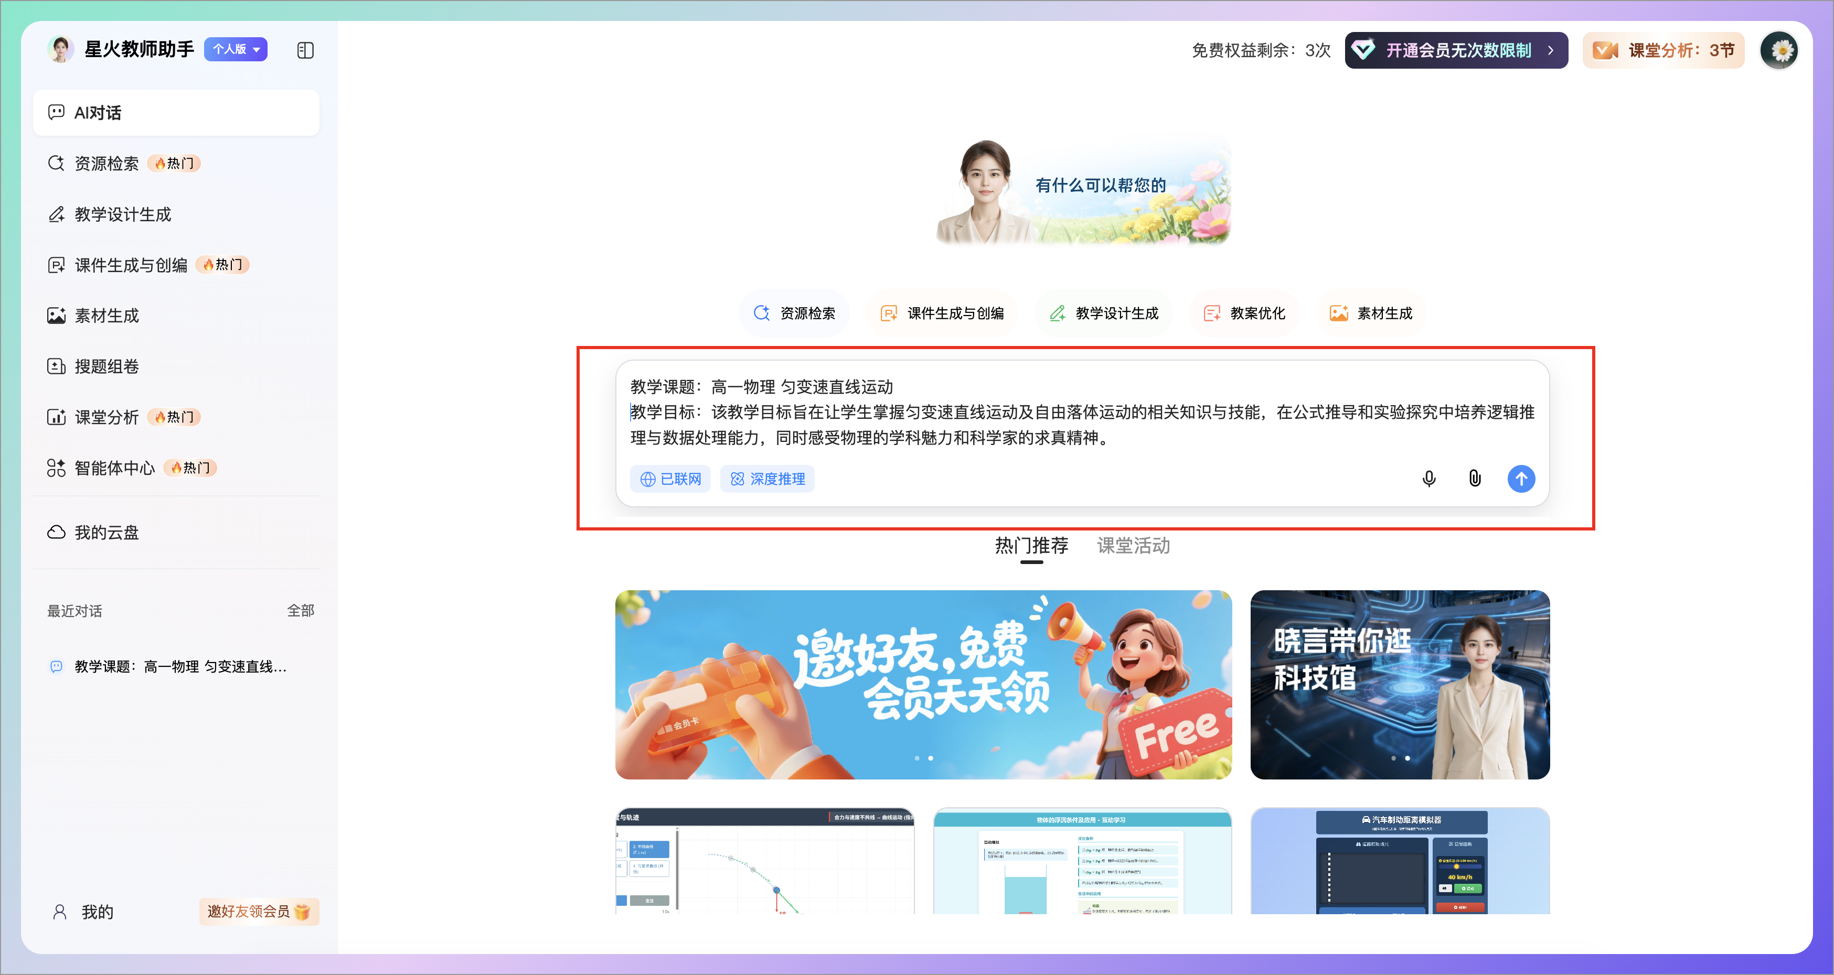
Task: Switch to the 课堂活动 tab
Action: coord(1133,546)
